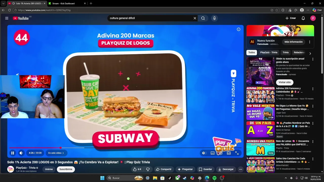Subscribe with Suscribirme button
Screen dimensions: 324x182
click(66, 169)
